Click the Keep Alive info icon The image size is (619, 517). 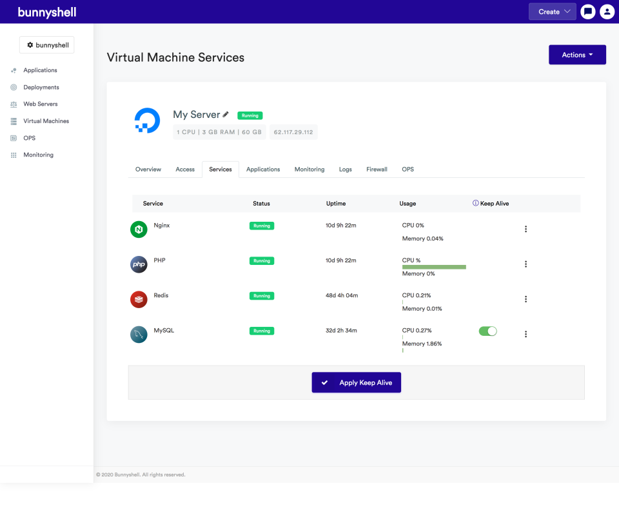tap(476, 203)
